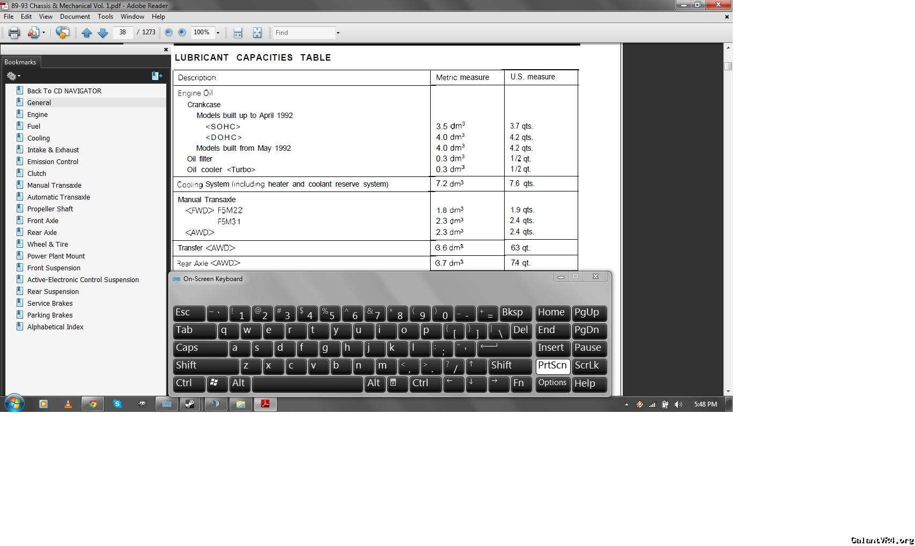Open the Find options dropdown arrow
The image size is (915, 546).
[x=338, y=33]
